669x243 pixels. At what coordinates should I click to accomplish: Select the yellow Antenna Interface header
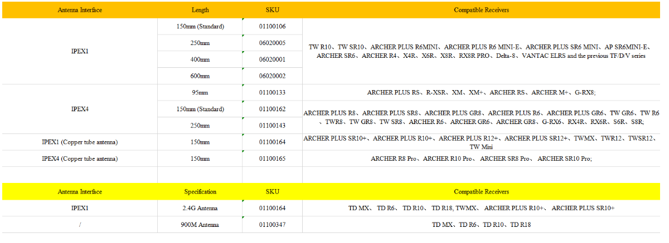pos(80,192)
